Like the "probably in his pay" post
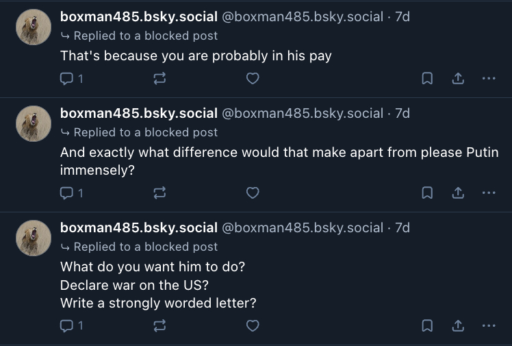The width and height of the screenshot is (512, 346). tap(253, 79)
